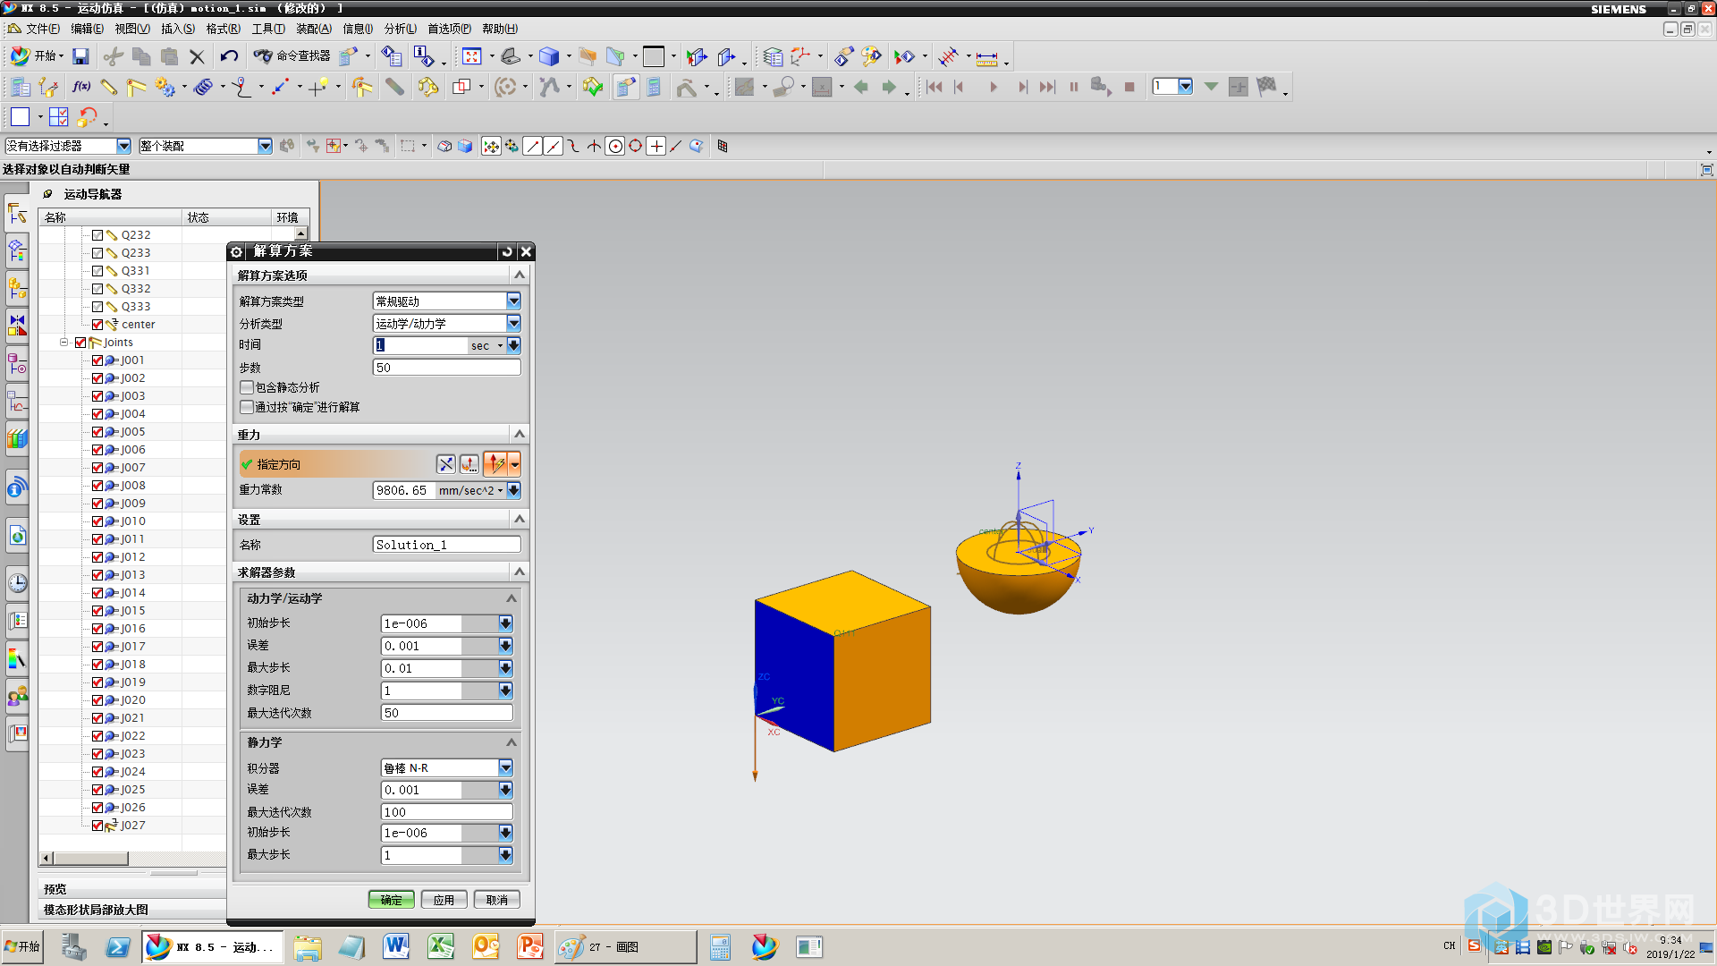Screen dimensions: 1717x966
Task: Click the Fit view icon
Action: (472, 56)
